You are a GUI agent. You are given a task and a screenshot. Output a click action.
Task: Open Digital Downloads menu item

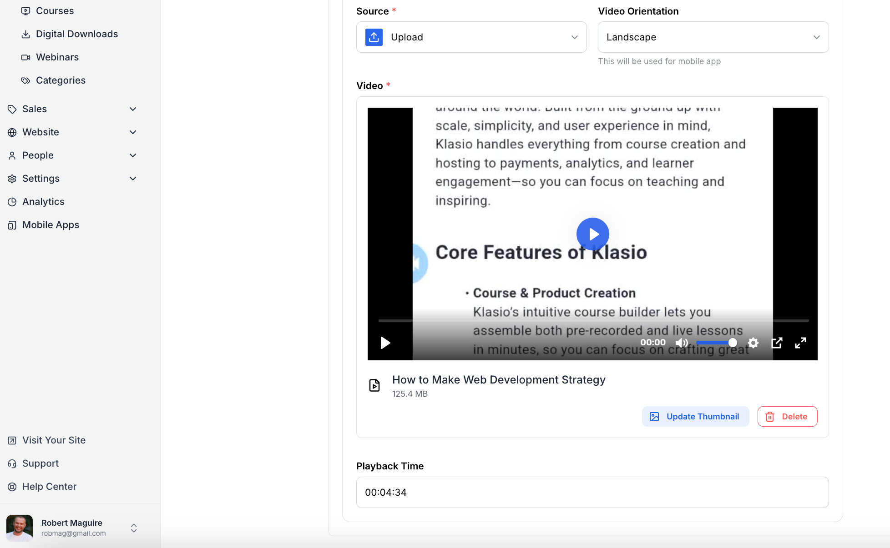tap(76, 34)
